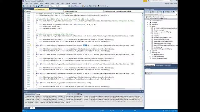Select Package.appxmanifest in Solution Explorer
The height and width of the screenshot is (112, 200).
click(x=158, y=56)
